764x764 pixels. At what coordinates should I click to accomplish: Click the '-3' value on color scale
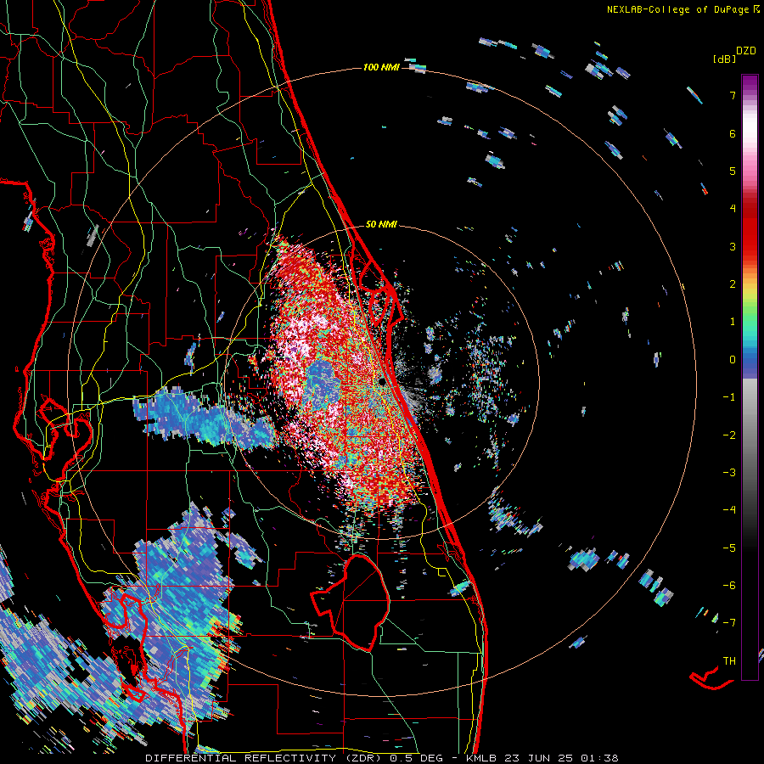[x=729, y=473]
